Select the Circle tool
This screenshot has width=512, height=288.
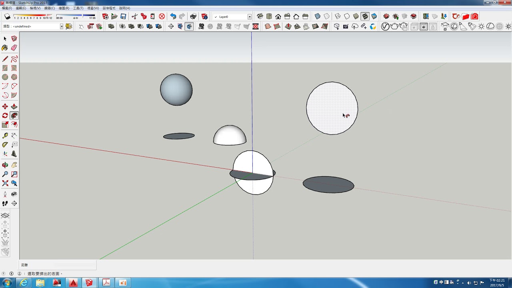point(5,77)
